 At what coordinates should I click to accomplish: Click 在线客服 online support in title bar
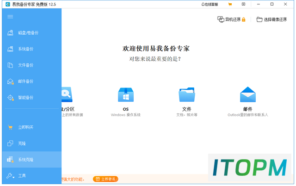click(210, 4)
